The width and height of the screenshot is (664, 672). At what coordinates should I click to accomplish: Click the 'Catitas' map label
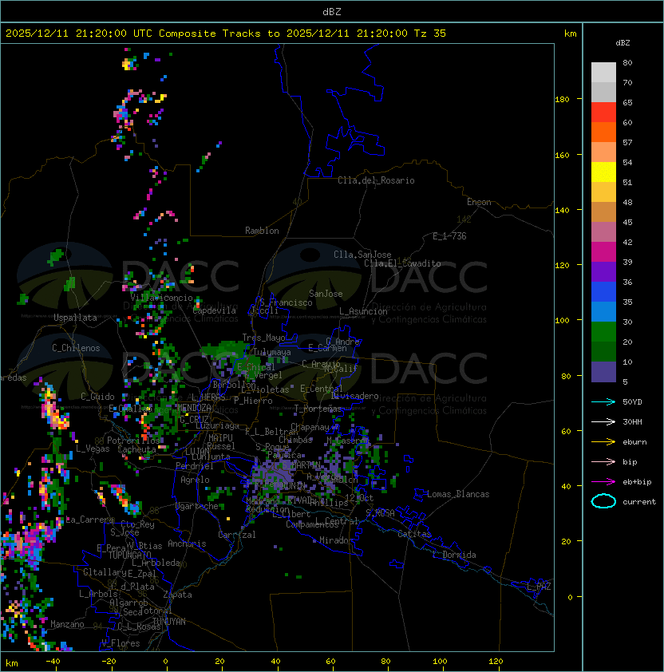point(414,534)
